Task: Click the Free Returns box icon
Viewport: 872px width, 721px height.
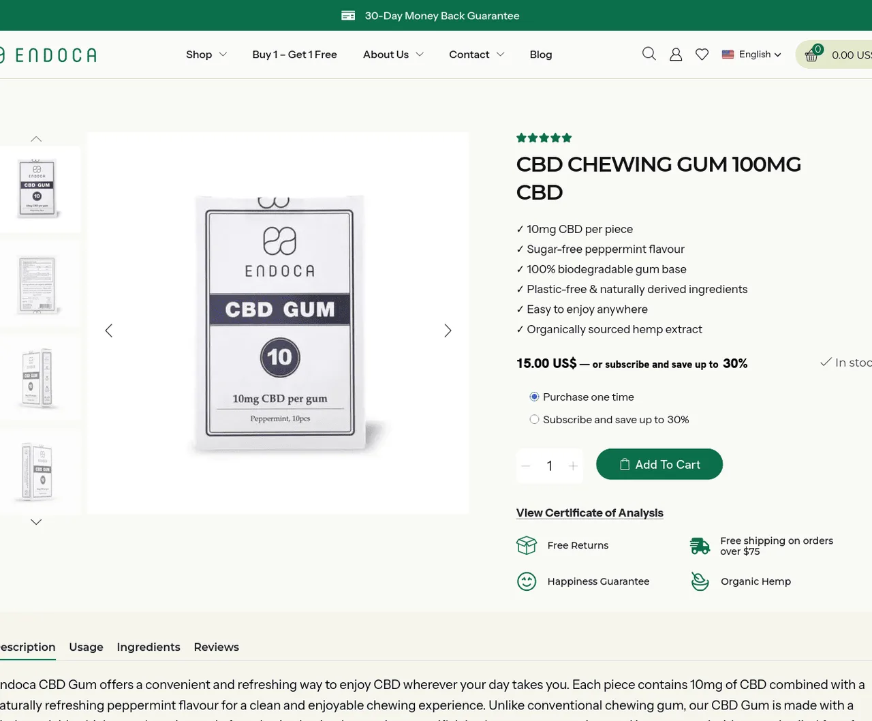Action: 527,545
